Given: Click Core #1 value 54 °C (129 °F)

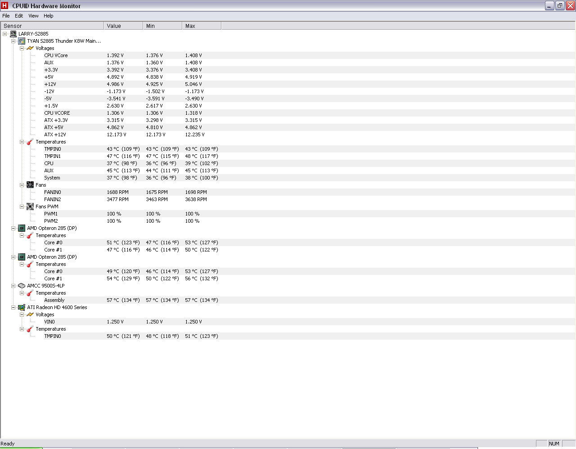Looking at the screenshot, I should [x=123, y=278].
